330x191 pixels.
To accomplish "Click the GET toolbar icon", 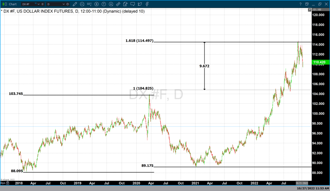I will 90,4.
